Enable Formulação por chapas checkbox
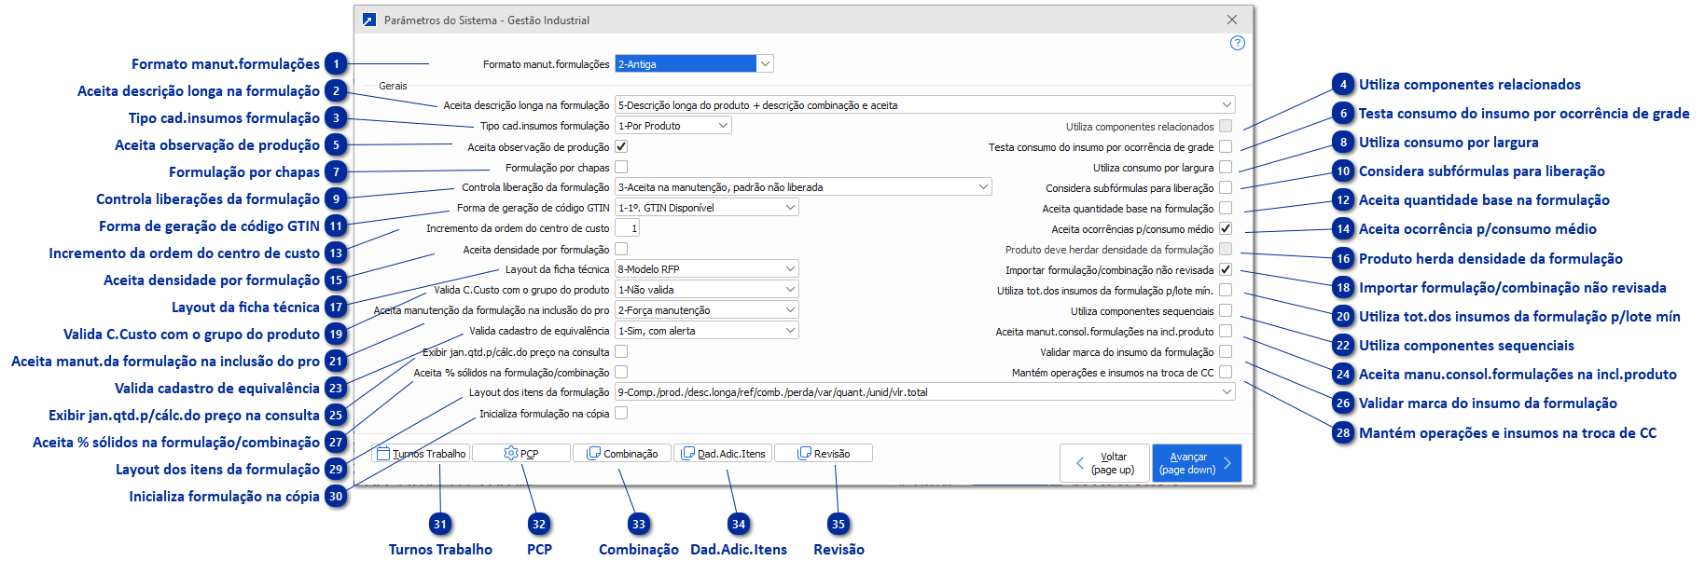 pos(621,168)
